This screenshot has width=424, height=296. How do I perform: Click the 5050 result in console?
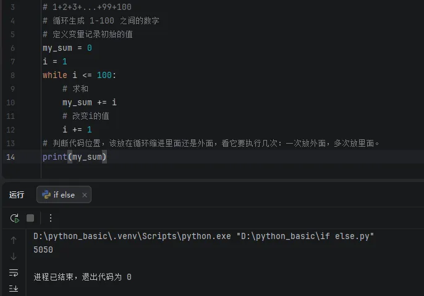(x=43, y=250)
